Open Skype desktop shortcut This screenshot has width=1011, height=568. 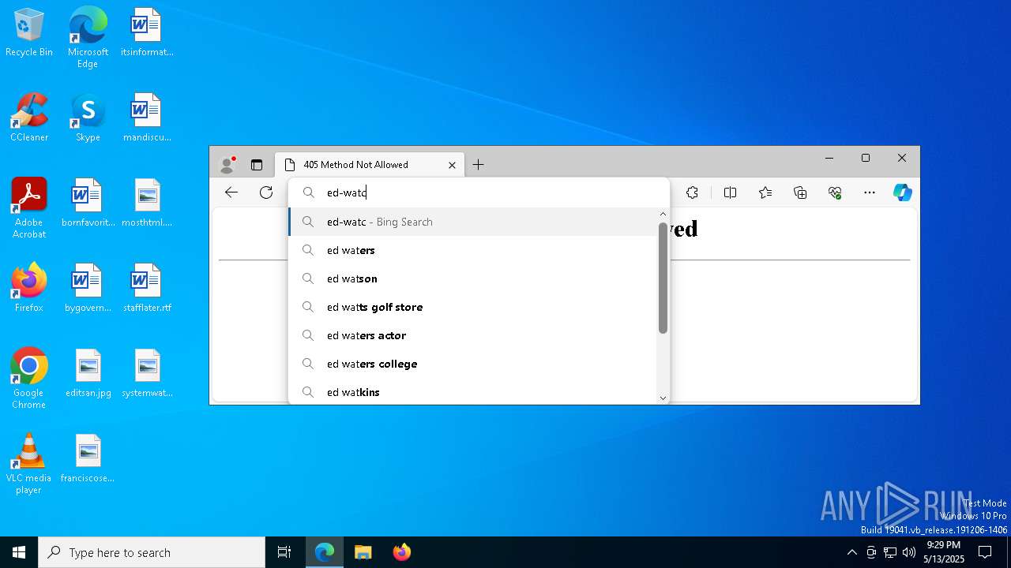[x=88, y=118]
